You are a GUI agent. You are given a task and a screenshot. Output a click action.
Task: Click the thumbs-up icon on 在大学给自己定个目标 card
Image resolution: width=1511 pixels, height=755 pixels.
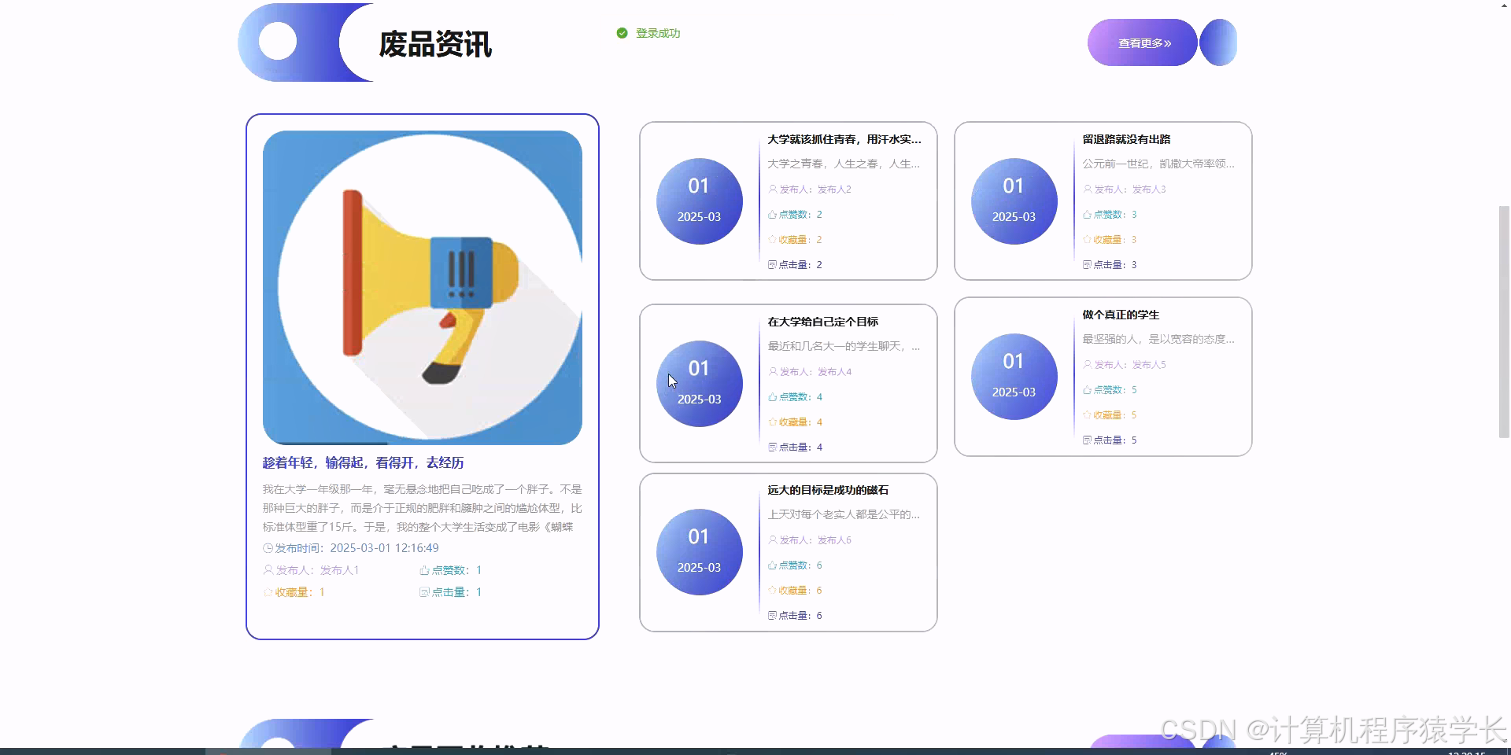[x=773, y=396]
